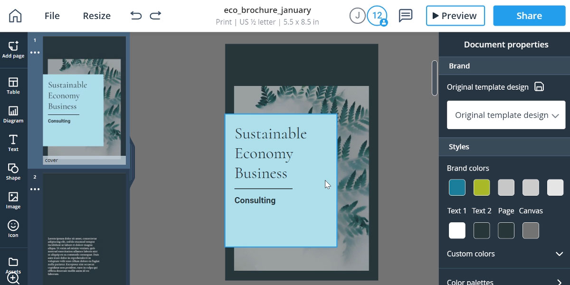
Task: Select the olive green brand color
Action: tap(482, 188)
